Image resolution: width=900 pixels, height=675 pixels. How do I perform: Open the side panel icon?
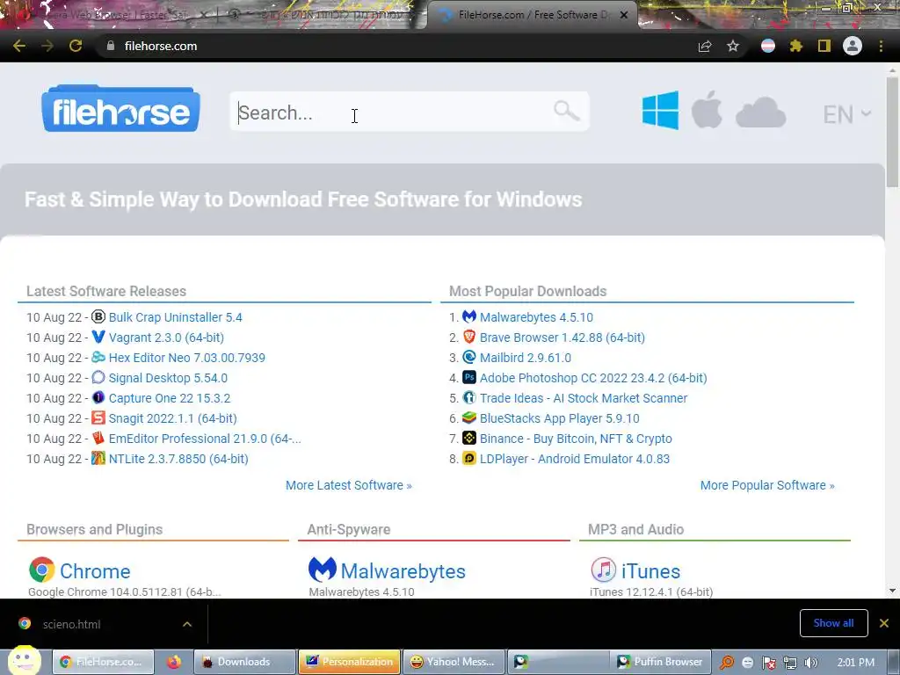[x=824, y=46]
